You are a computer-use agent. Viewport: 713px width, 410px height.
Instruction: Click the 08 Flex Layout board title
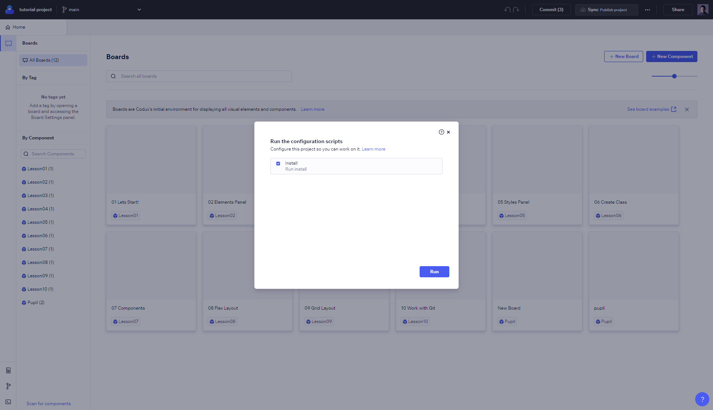point(223,308)
